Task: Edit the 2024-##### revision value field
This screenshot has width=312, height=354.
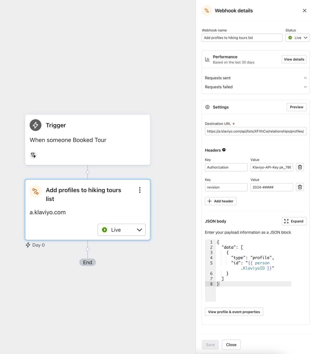Action: click(272, 187)
